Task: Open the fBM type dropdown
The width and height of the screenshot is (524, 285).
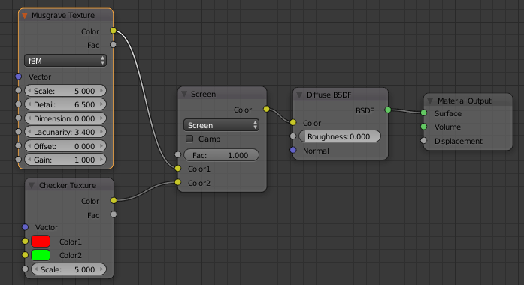Action: 65,61
